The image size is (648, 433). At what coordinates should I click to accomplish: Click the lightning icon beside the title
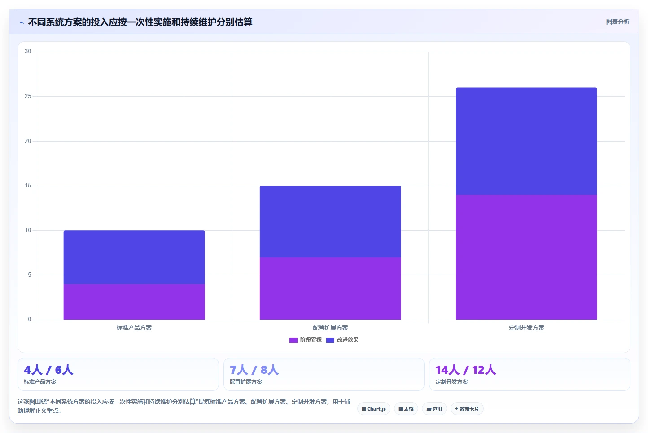(21, 22)
